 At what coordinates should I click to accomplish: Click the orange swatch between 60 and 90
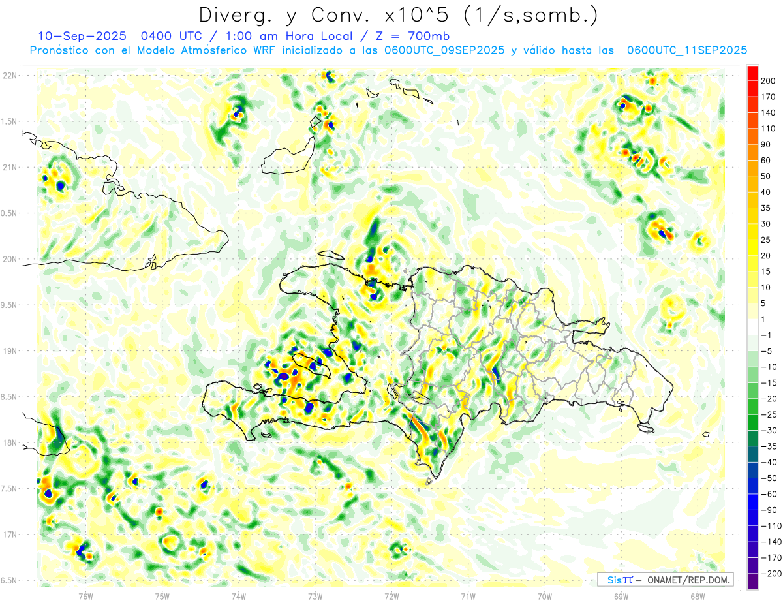point(753,152)
